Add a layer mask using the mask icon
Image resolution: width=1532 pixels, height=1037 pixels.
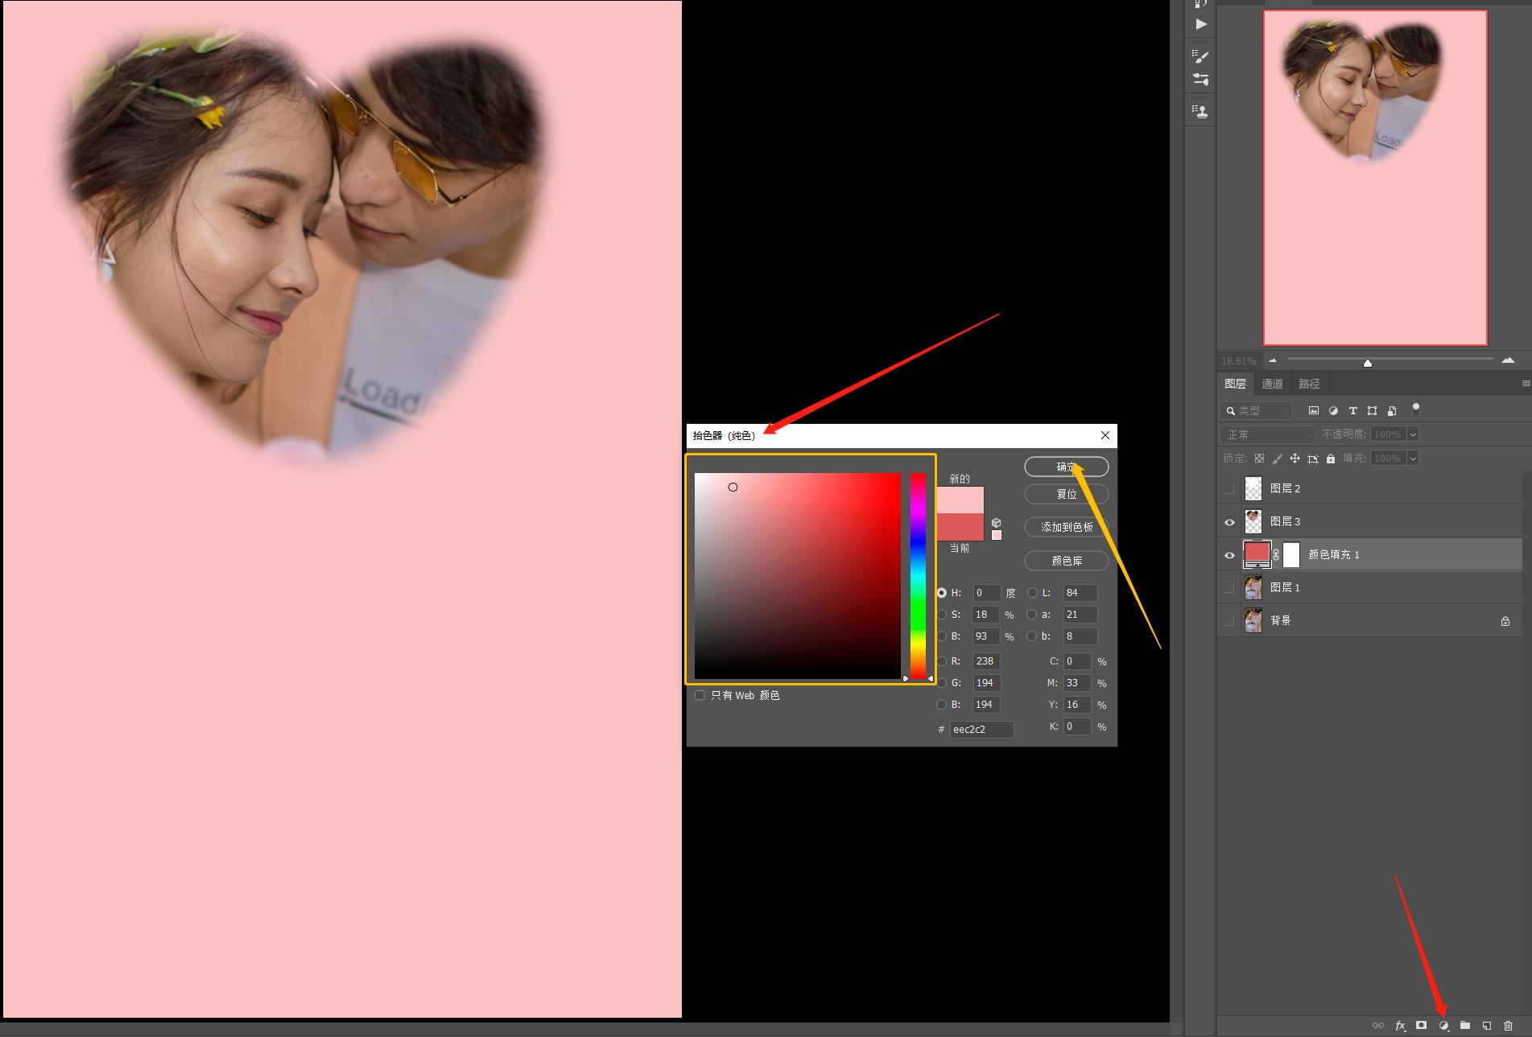point(1422,1026)
